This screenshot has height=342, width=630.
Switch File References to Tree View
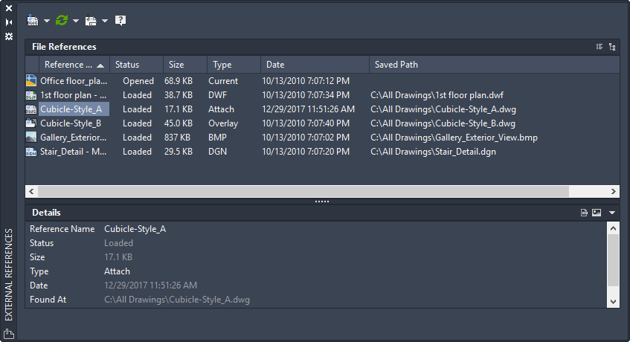pyautogui.click(x=611, y=47)
